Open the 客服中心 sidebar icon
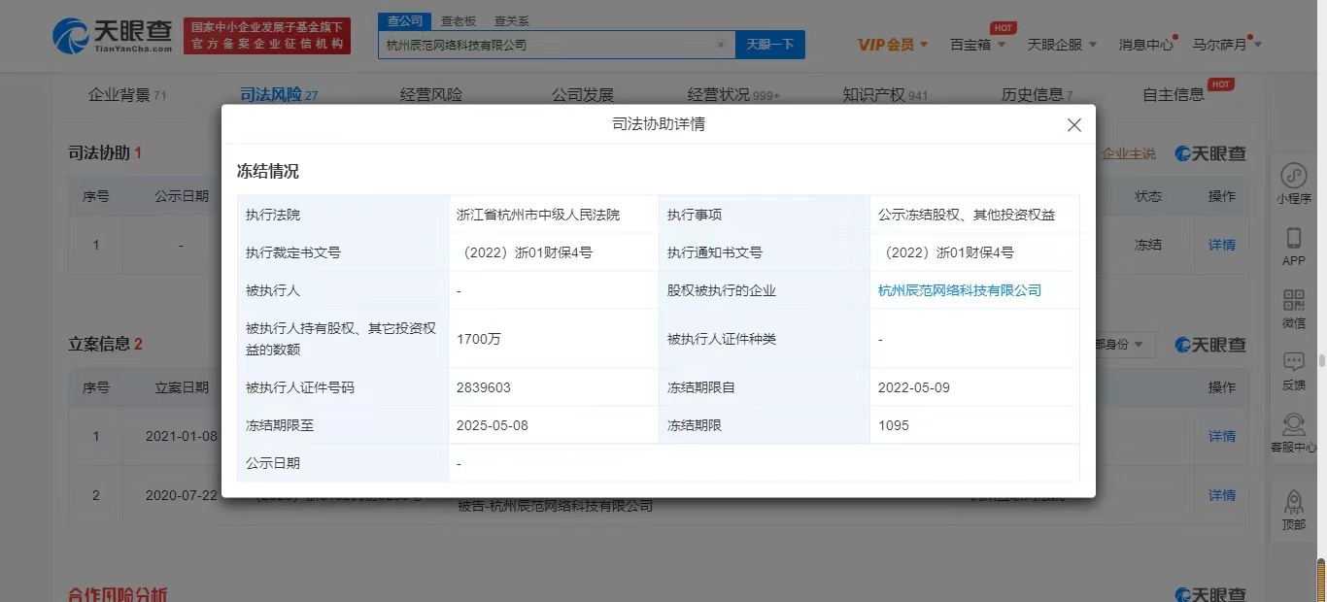1327x602 pixels. (1293, 433)
